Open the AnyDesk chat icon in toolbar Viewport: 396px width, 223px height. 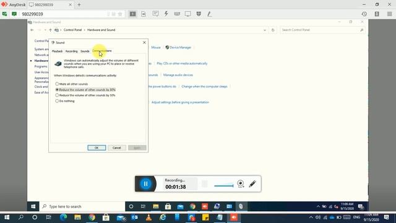pos(155,14)
